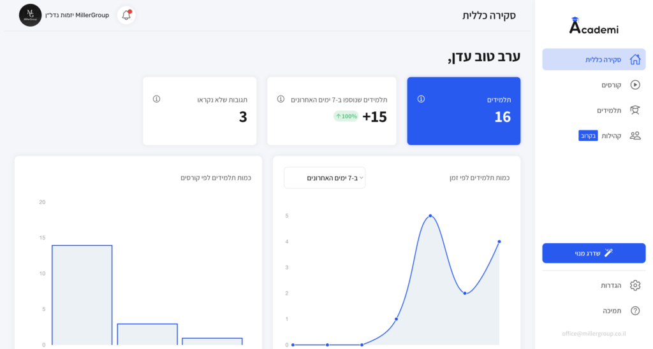
Task: Open the קורסים menu item
Action: (x=611, y=85)
